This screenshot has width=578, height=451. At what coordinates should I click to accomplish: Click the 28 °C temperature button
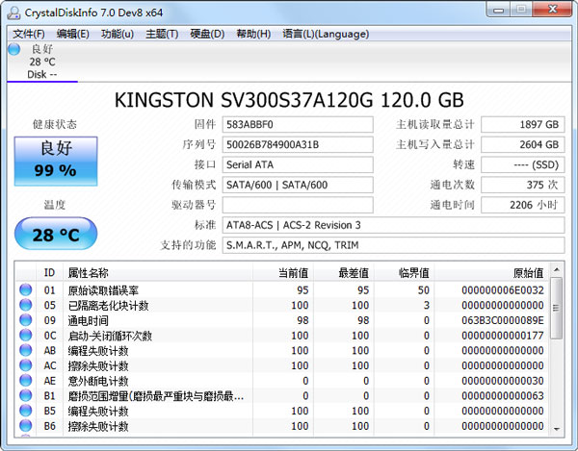(x=56, y=234)
